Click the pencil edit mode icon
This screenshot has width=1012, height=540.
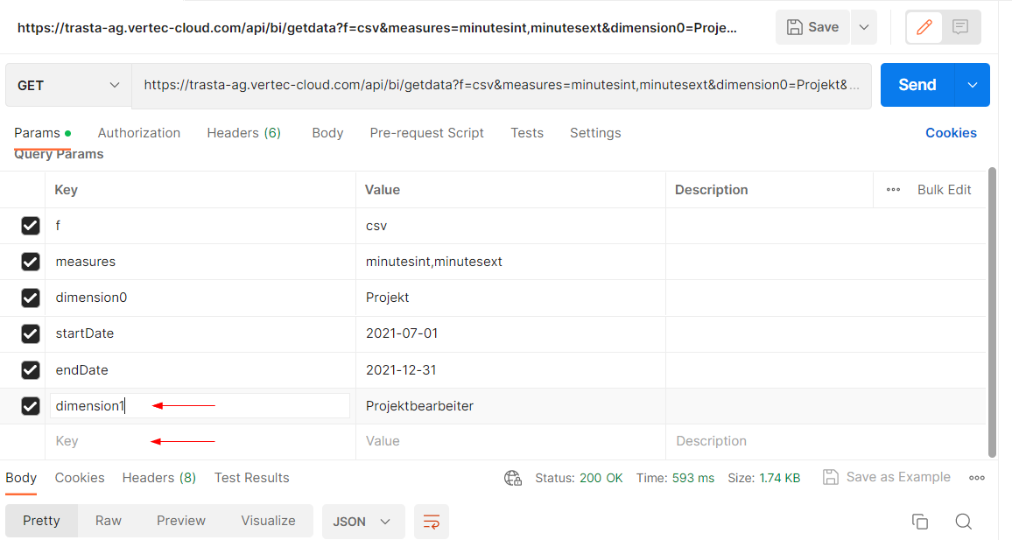pos(924,27)
